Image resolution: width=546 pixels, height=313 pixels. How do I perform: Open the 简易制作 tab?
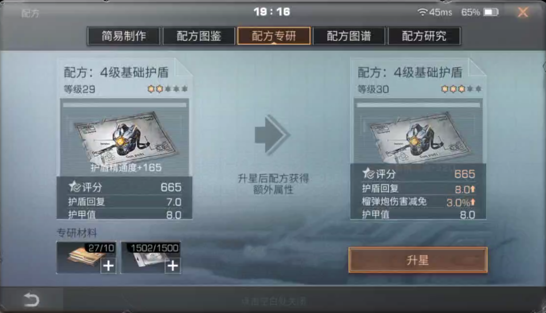124,36
